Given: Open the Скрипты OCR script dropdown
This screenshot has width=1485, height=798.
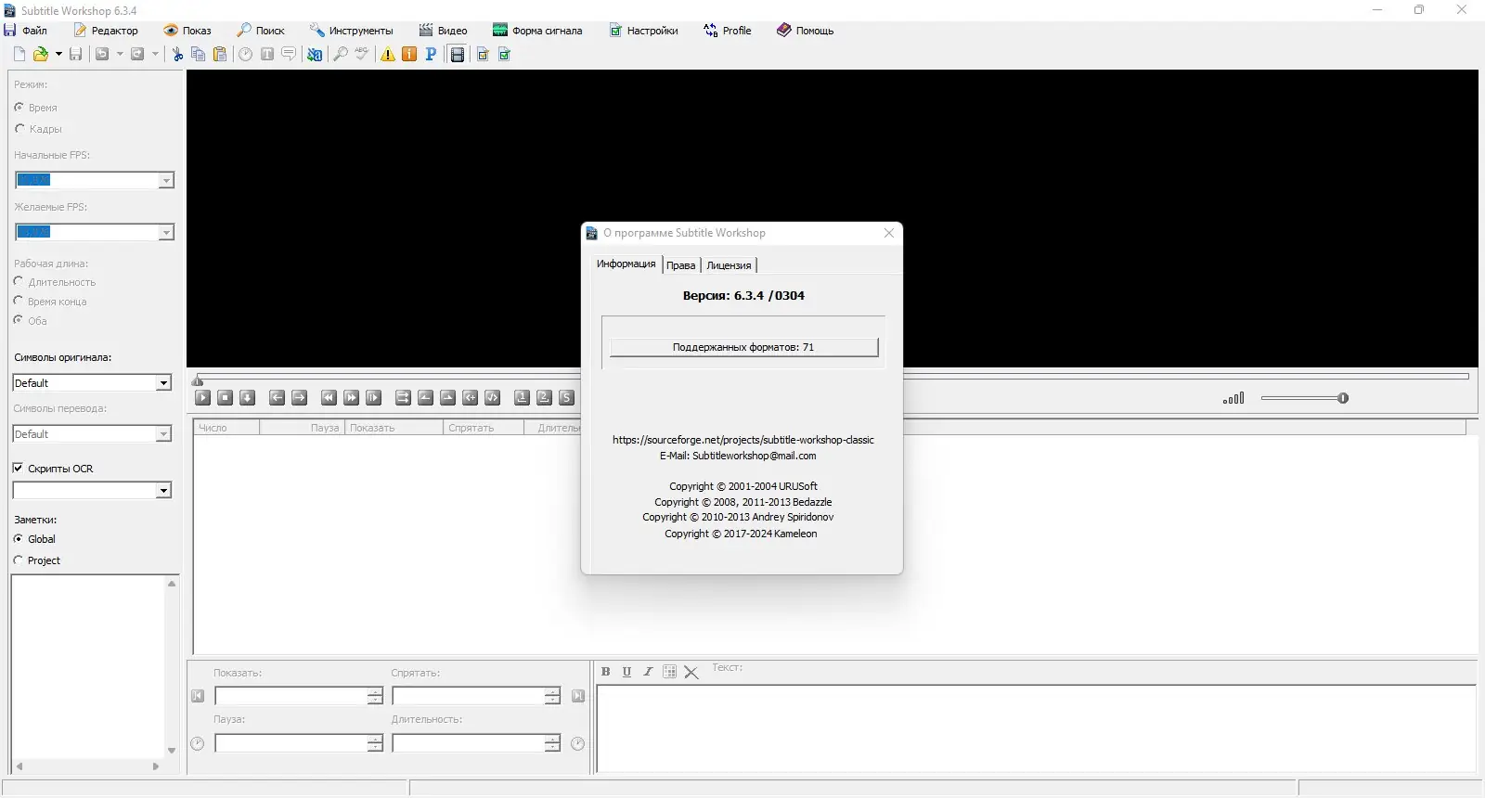Looking at the screenshot, I should tap(163, 491).
